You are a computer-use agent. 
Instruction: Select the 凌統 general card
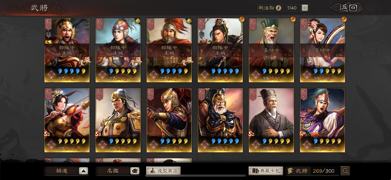118,120
